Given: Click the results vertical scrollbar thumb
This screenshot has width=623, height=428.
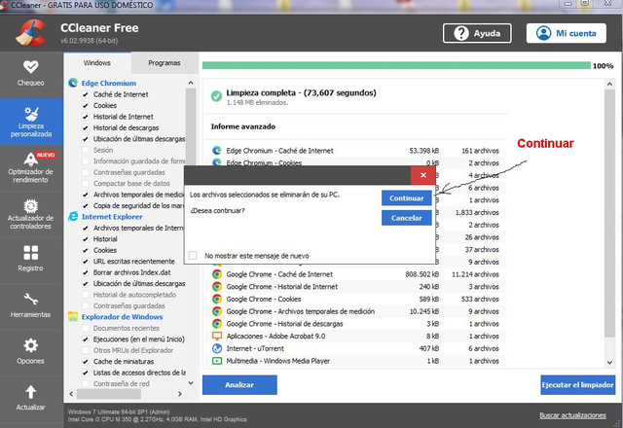Looking at the screenshot, I should pos(609,213).
